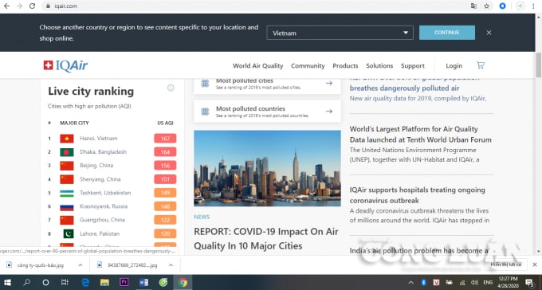Open World Air Quality menu
542x290 pixels.
[x=258, y=65]
